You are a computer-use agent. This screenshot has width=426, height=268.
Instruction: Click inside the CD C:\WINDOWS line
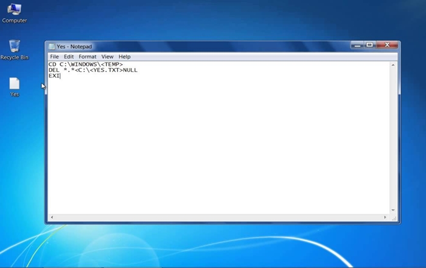85,65
